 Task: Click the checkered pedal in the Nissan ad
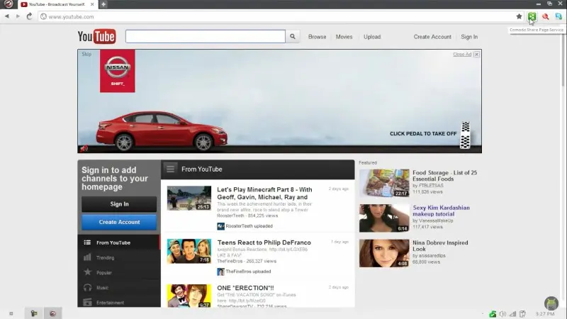coord(465,135)
